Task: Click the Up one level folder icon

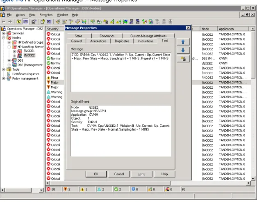Action: coord(19,22)
